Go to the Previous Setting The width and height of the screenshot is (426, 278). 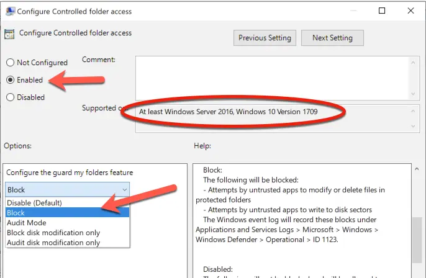pos(265,38)
